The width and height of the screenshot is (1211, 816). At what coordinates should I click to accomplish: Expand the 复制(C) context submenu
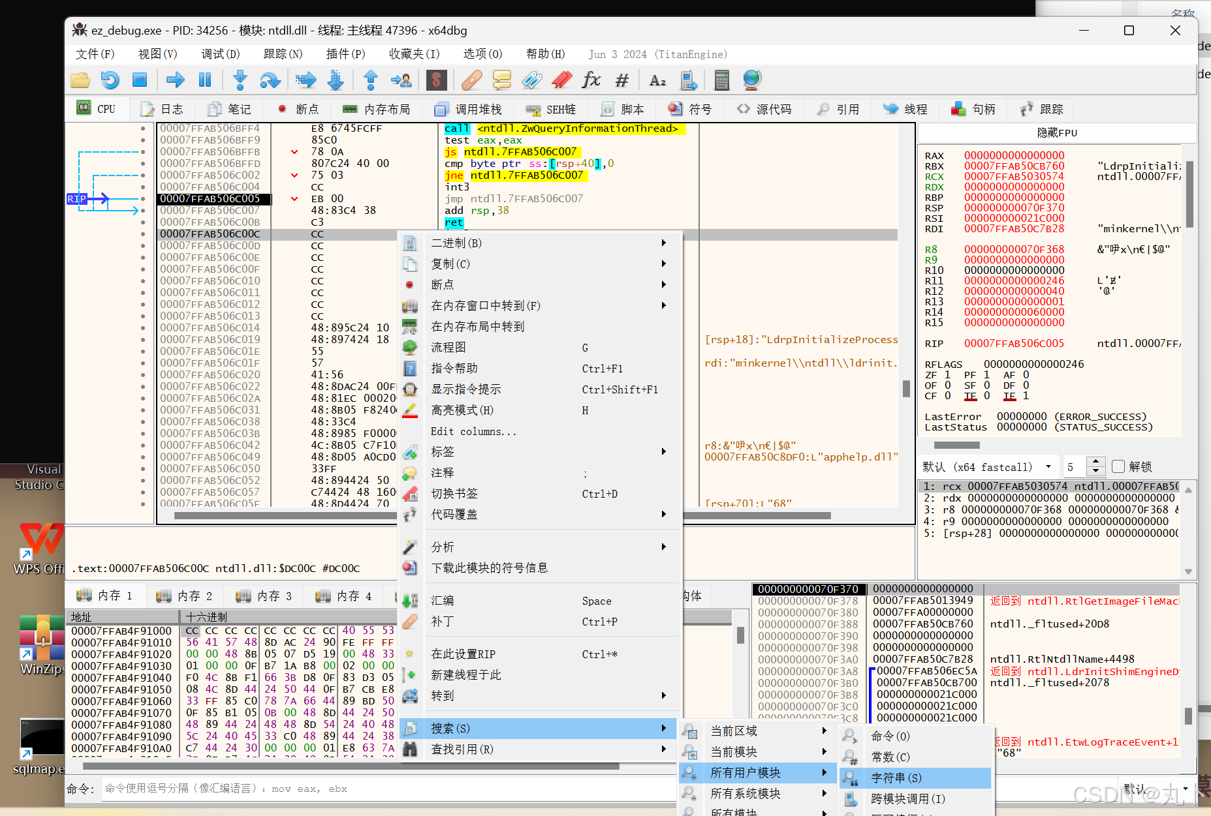(541, 264)
